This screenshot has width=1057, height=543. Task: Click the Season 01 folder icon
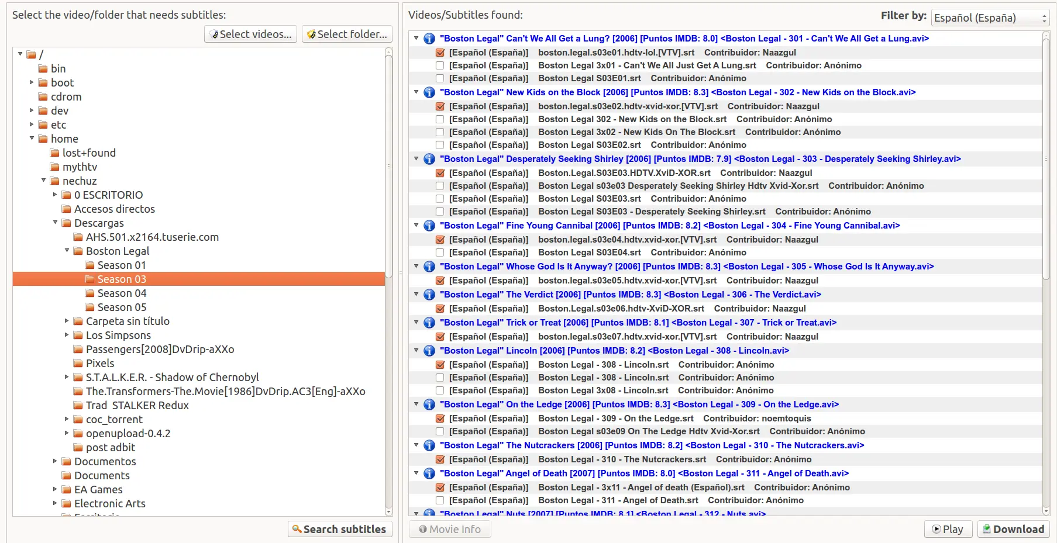pyautogui.click(x=89, y=265)
